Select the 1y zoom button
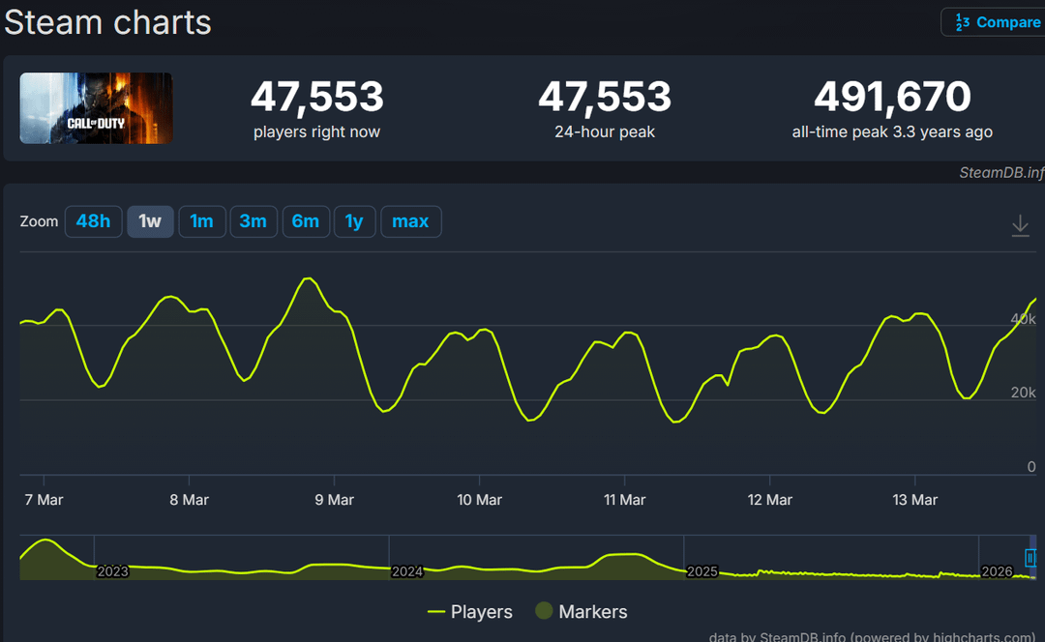1045x642 pixels. coord(354,221)
